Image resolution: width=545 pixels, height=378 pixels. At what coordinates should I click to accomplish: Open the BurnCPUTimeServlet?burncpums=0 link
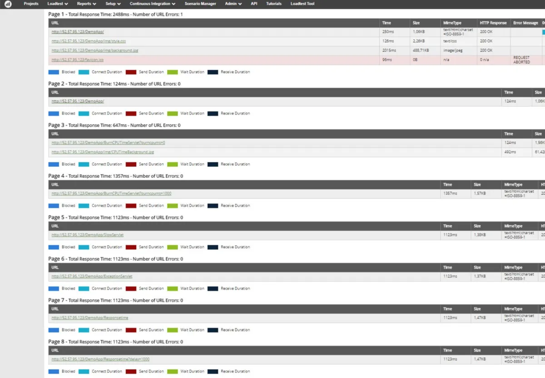pyautogui.click(x=108, y=143)
